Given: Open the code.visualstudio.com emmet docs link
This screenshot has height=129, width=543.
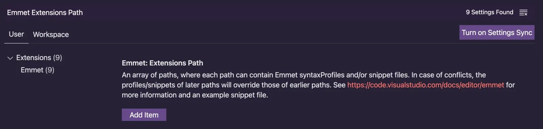Looking at the screenshot, I should (x=426, y=85).
